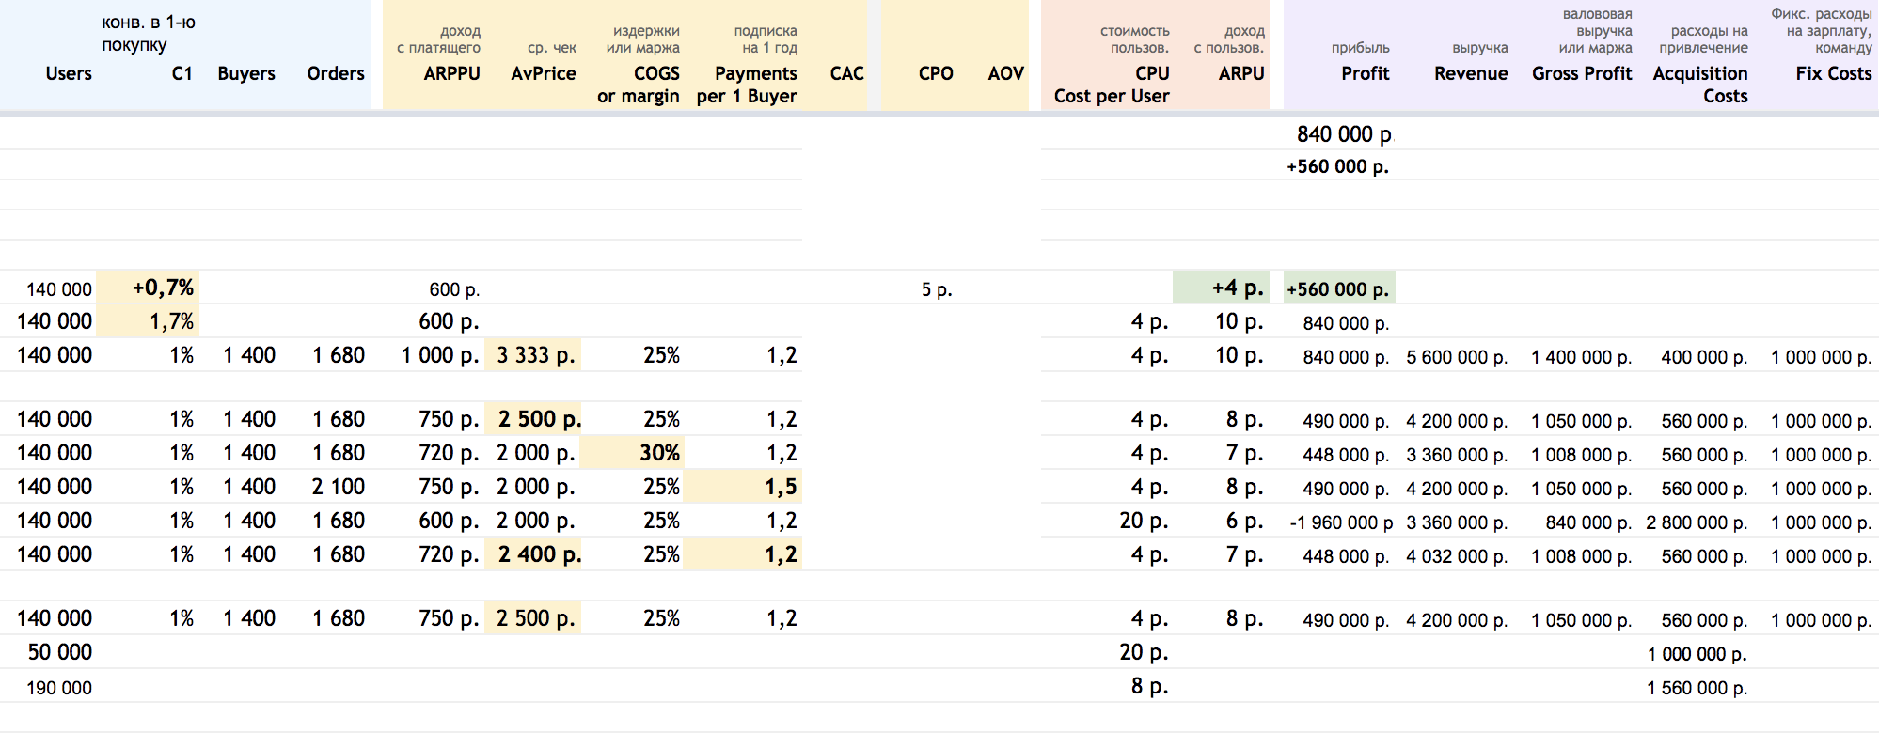
Task: Click the 1,7% conversion cell
Action: (149, 321)
